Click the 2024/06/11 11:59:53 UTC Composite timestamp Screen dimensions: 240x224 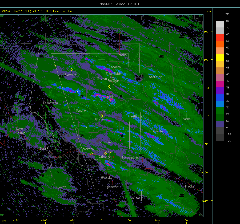tap(37, 11)
